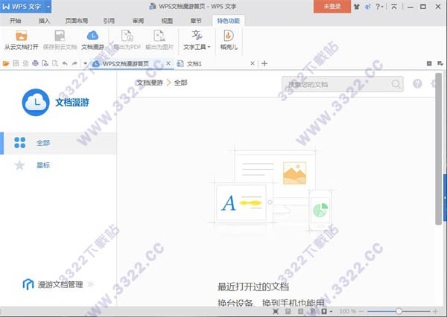This screenshot has width=447, height=317.
Task: Open 文档漫游 in the ribbon
Action: (92, 40)
